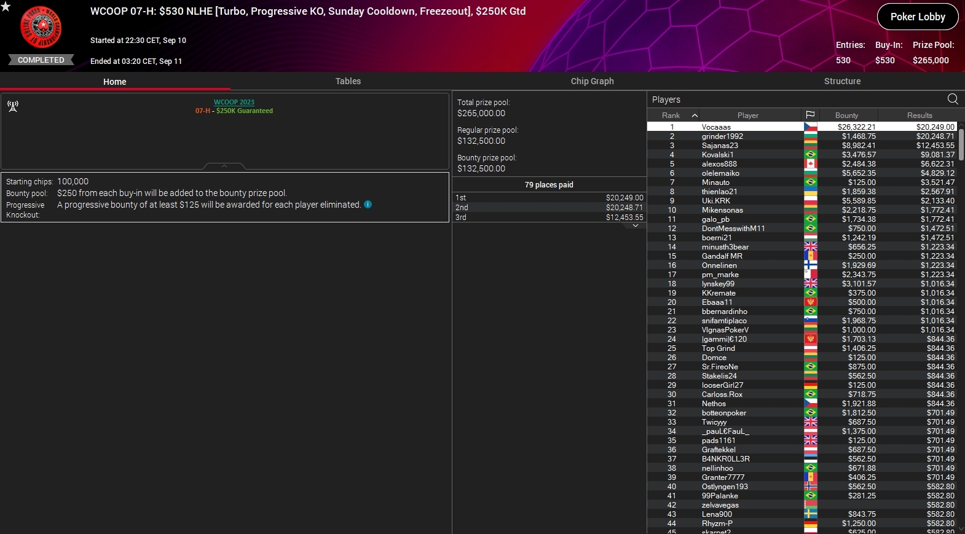This screenshot has width=965, height=534.
Task: Sort by Player column header
Action: [x=747, y=115]
